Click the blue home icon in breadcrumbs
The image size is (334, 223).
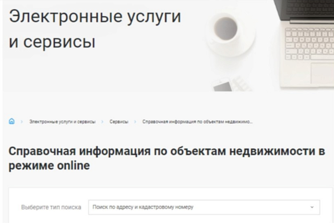point(11,121)
